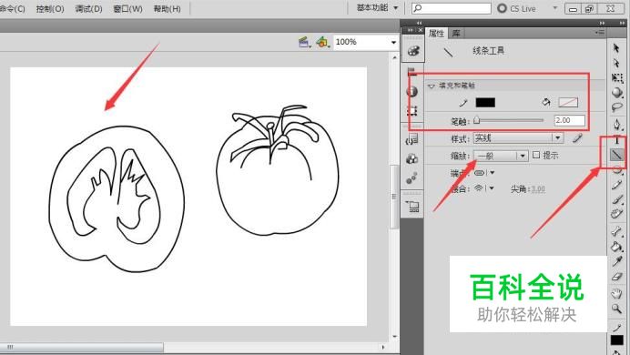Select the Zoom magnifier tool
Viewport: 630px width, 355px height.
click(x=616, y=309)
